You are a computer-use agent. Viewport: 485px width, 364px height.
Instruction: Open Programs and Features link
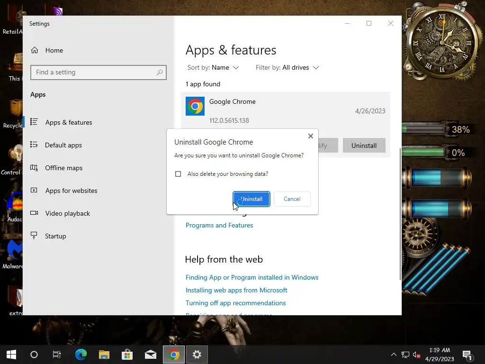coord(219,225)
